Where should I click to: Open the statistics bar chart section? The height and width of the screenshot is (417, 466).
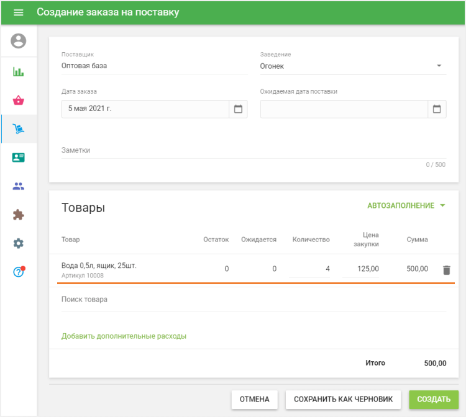[x=19, y=71]
